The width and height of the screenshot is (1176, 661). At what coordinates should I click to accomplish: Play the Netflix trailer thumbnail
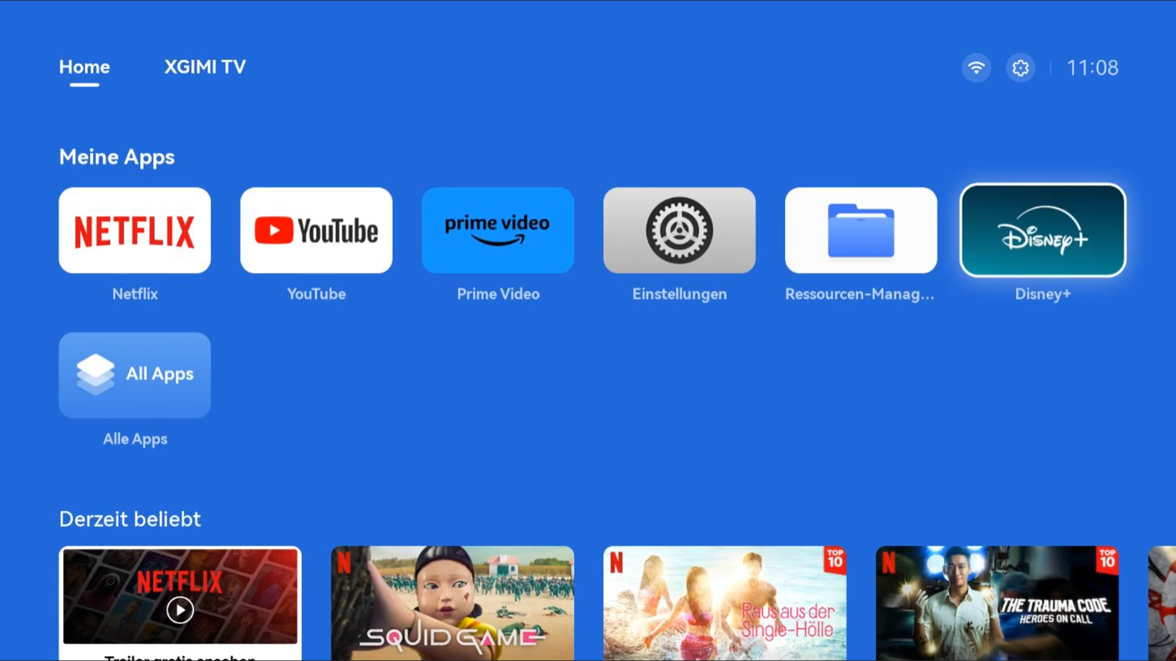pyautogui.click(x=180, y=603)
